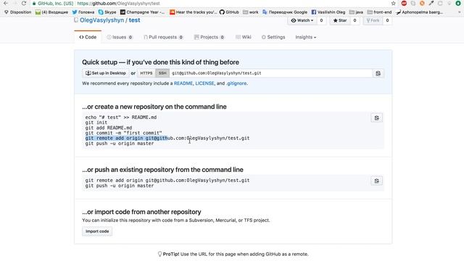Open the Champagne Year bookmark
464x261 pixels.
coord(142,12)
